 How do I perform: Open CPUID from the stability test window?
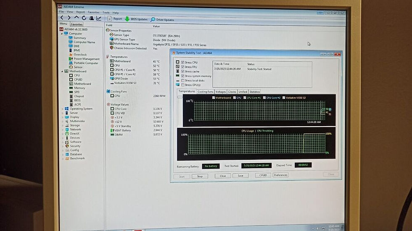tap(263, 175)
